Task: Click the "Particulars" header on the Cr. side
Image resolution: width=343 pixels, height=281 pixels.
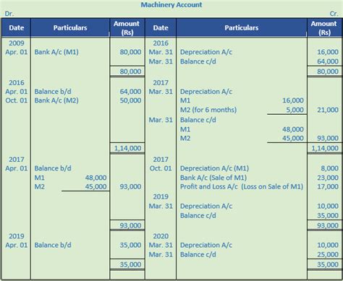Action: 242,27
